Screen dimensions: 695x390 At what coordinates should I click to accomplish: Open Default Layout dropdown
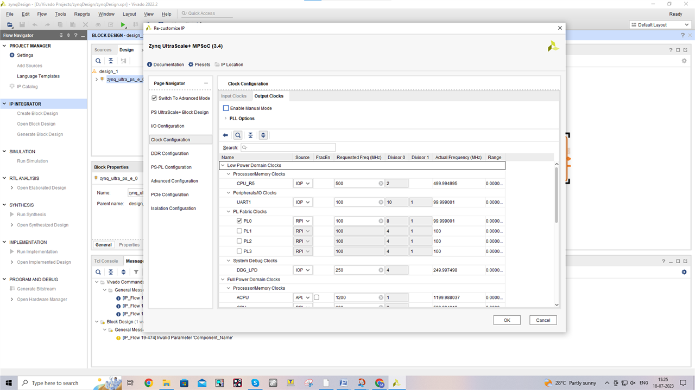[659, 25]
